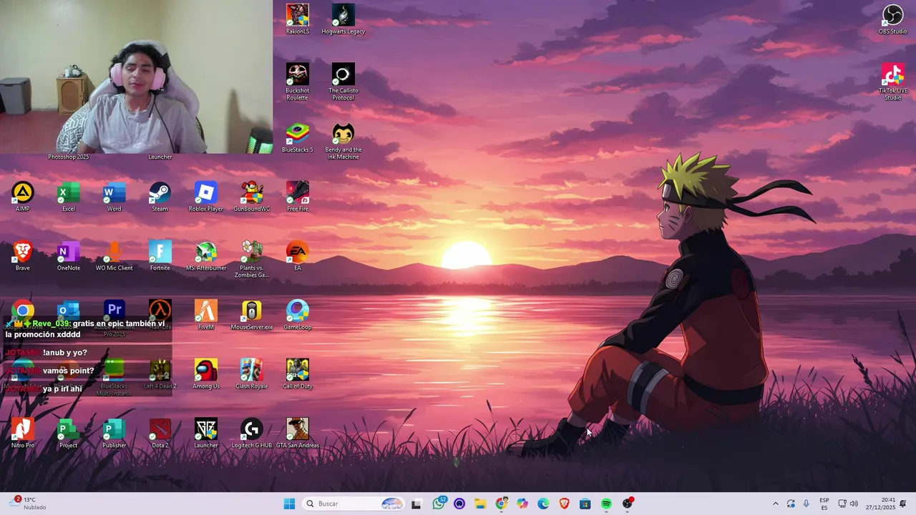This screenshot has height=515, width=916.
Task: Select the Among Us desktop icon
Action: tap(206, 375)
